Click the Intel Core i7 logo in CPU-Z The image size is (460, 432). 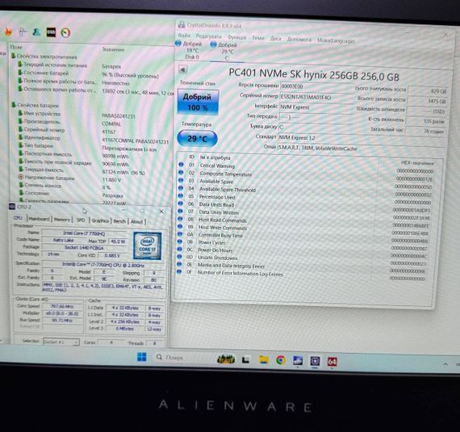(147, 245)
